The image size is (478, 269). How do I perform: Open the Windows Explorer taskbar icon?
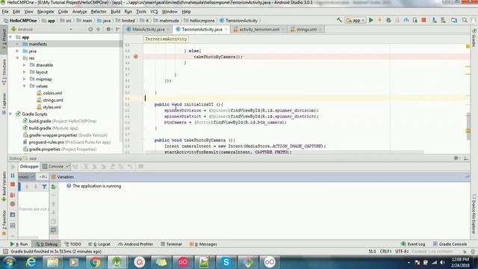52,262
